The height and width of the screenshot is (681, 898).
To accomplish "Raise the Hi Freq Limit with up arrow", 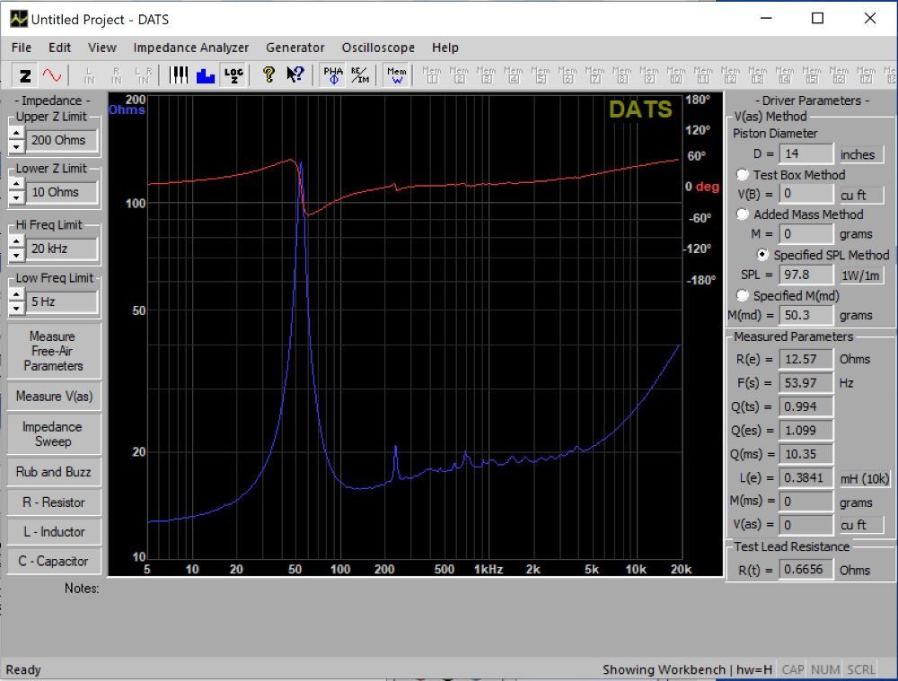I will tap(16, 242).
